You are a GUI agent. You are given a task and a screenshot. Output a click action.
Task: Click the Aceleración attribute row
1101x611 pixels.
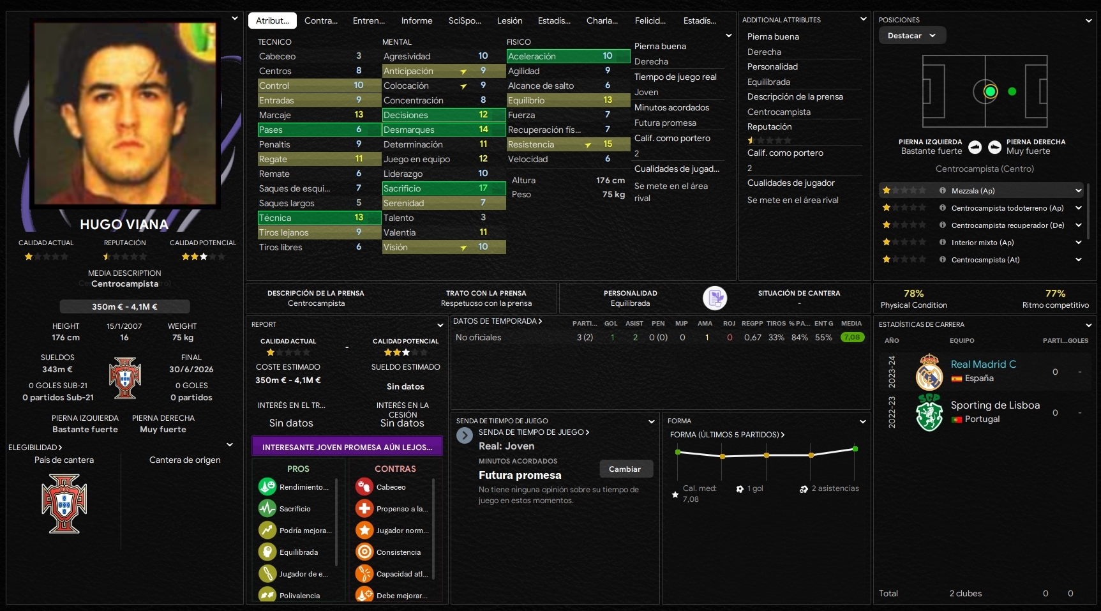(568, 56)
